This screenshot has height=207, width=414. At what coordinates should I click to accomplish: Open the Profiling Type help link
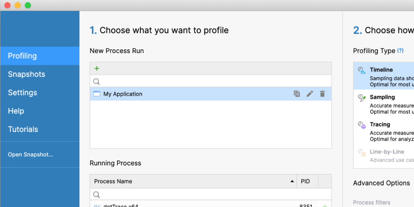point(400,51)
